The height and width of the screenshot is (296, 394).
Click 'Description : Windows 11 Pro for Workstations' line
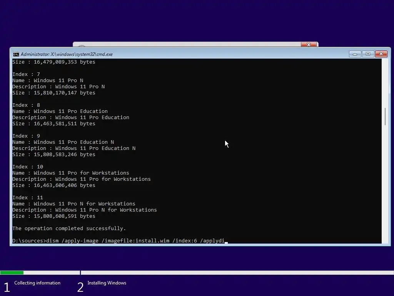coord(82,179)
